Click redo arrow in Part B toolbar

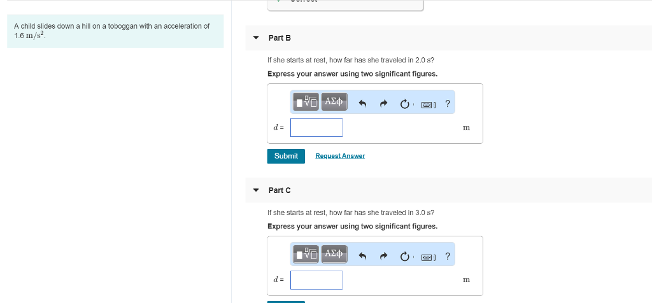pos(383,103)
